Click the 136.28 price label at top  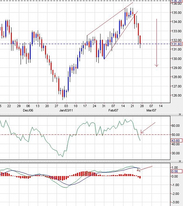click(x=176, y=1)
